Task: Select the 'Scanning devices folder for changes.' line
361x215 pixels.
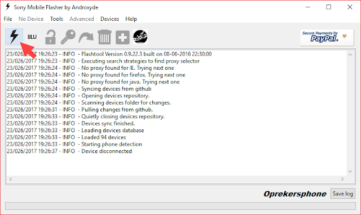Action: 89,102
